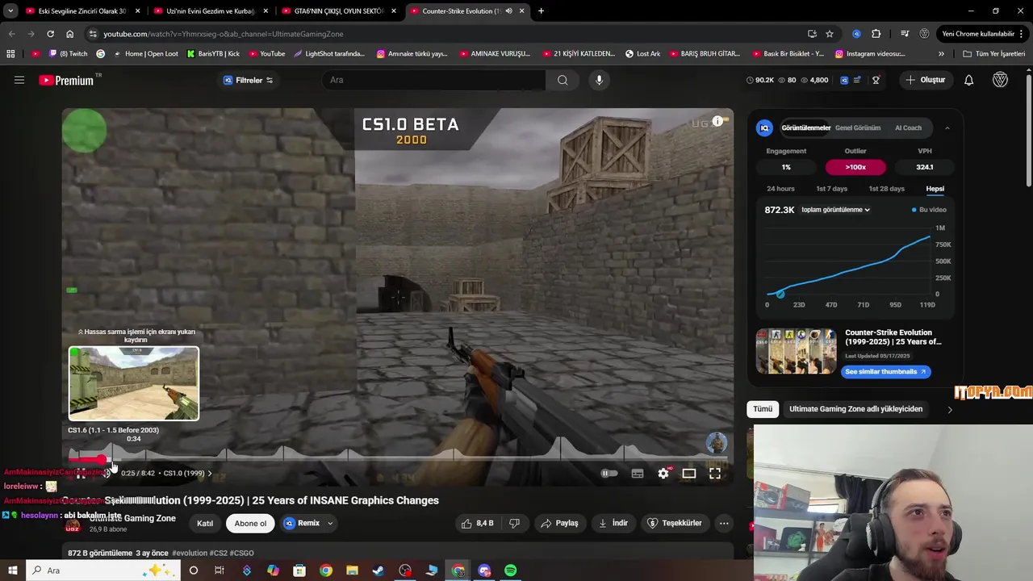Collapse the vidIQ stats panel
The height and width of the screenshot is (581, 1033).
(x=947, y=127)
